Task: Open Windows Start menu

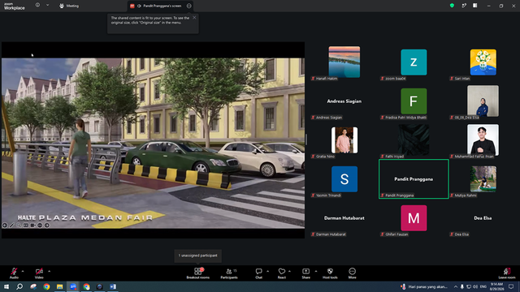Action: [6, 286]
